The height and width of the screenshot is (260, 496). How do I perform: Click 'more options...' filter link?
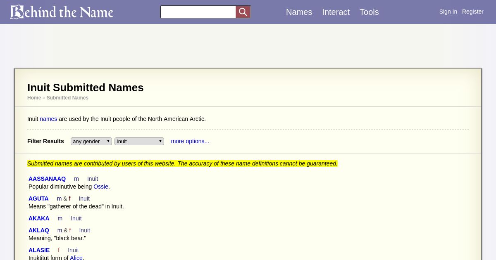coord(190,141)
